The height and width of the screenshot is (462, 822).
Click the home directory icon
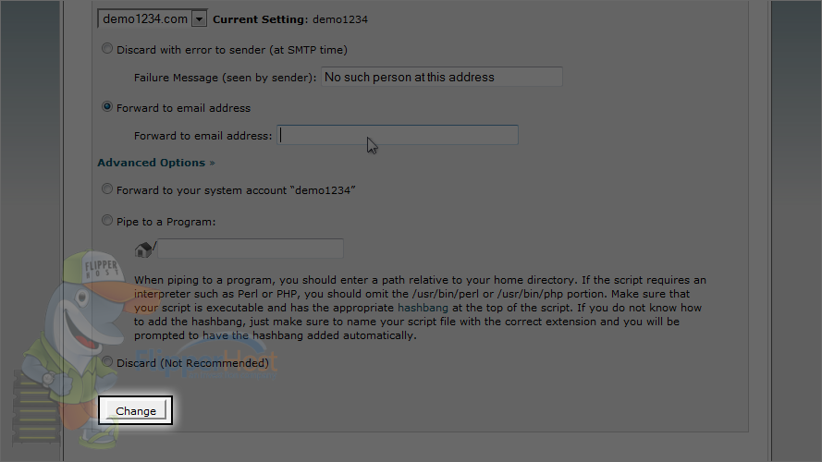143,249
